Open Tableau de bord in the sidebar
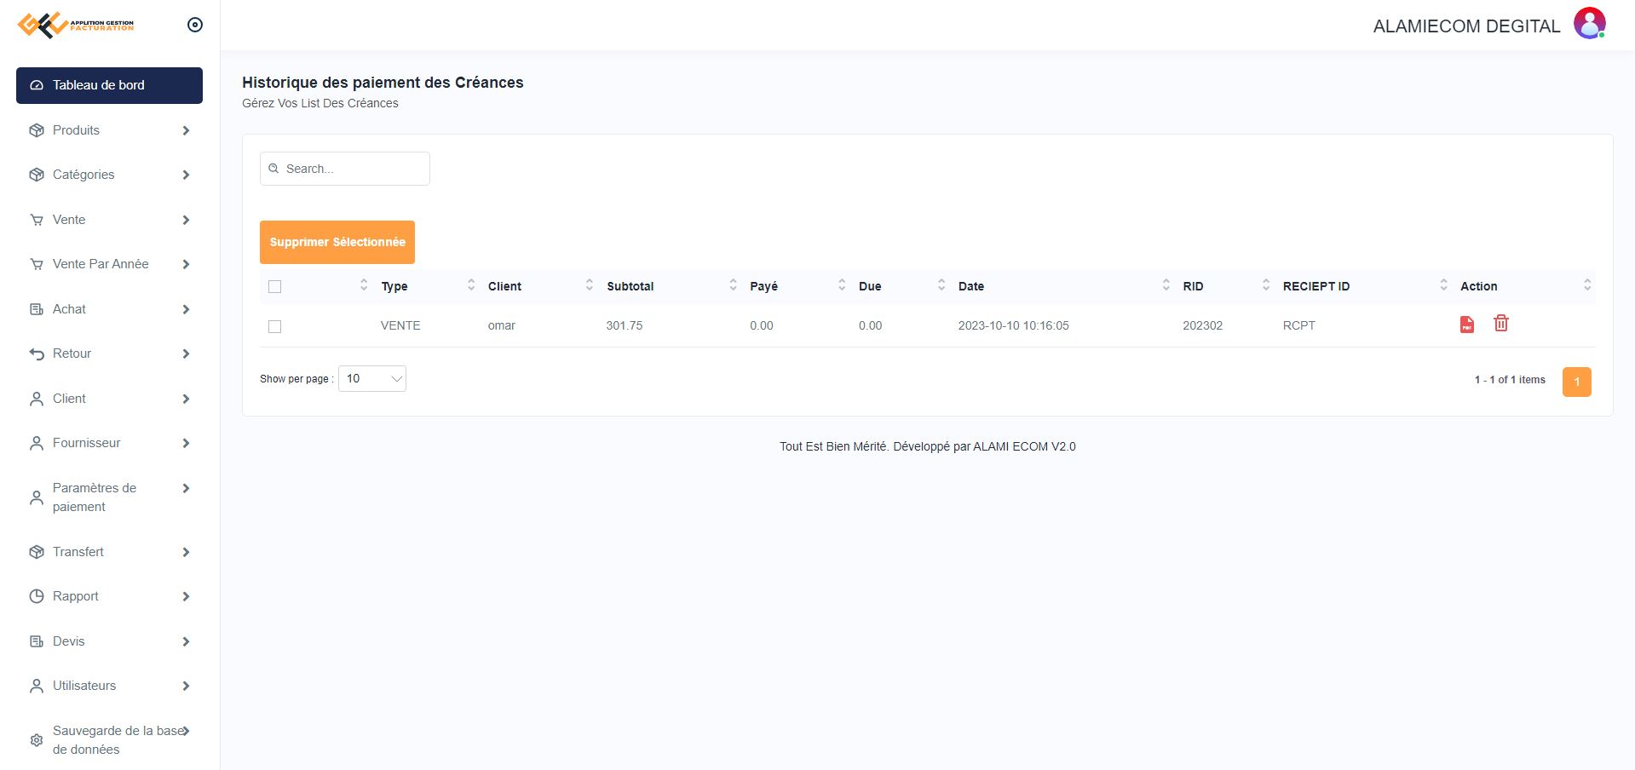Image resolution: width=1635 pixels, height=770 pixels. [x=109, y=85]
